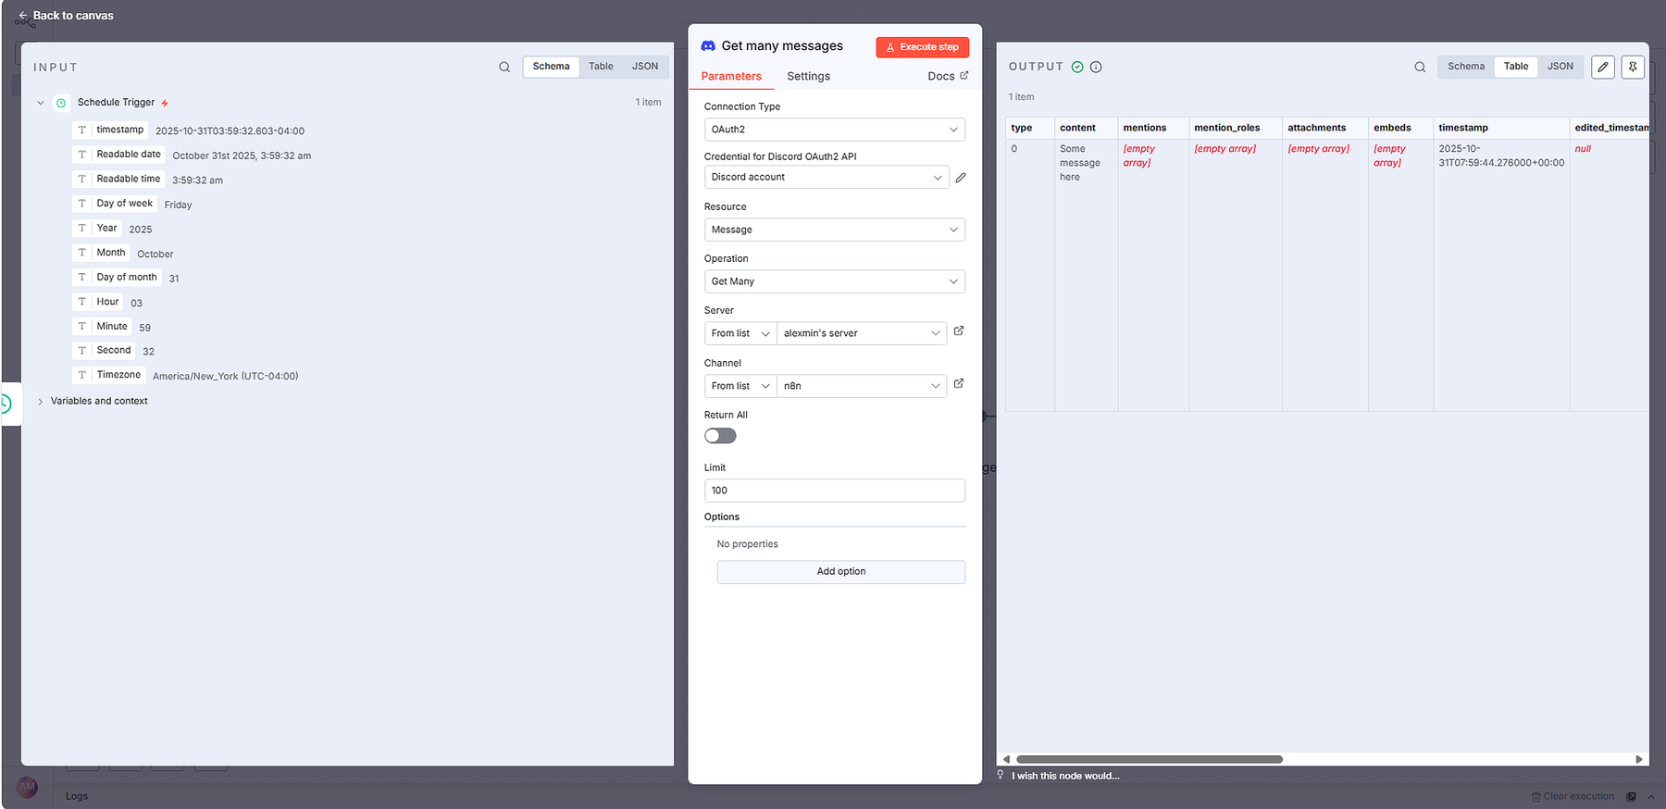Pin the output data with pin icon
1666x809 pixels.
(x=1633, y=67)
